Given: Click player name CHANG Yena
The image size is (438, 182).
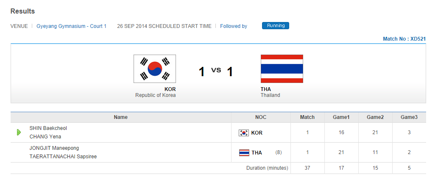Looking at the screenshot, I should pyautogui.click(x=45, y=137).
